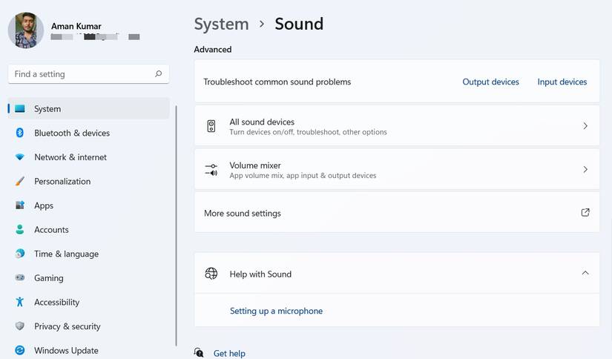
Task: Click the Network wifi icon
Action: 20,157
